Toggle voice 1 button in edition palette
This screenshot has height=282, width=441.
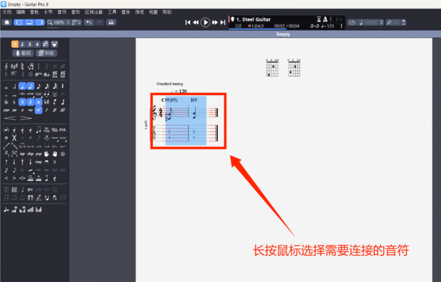pyautogui.click(x=15, y=44)
